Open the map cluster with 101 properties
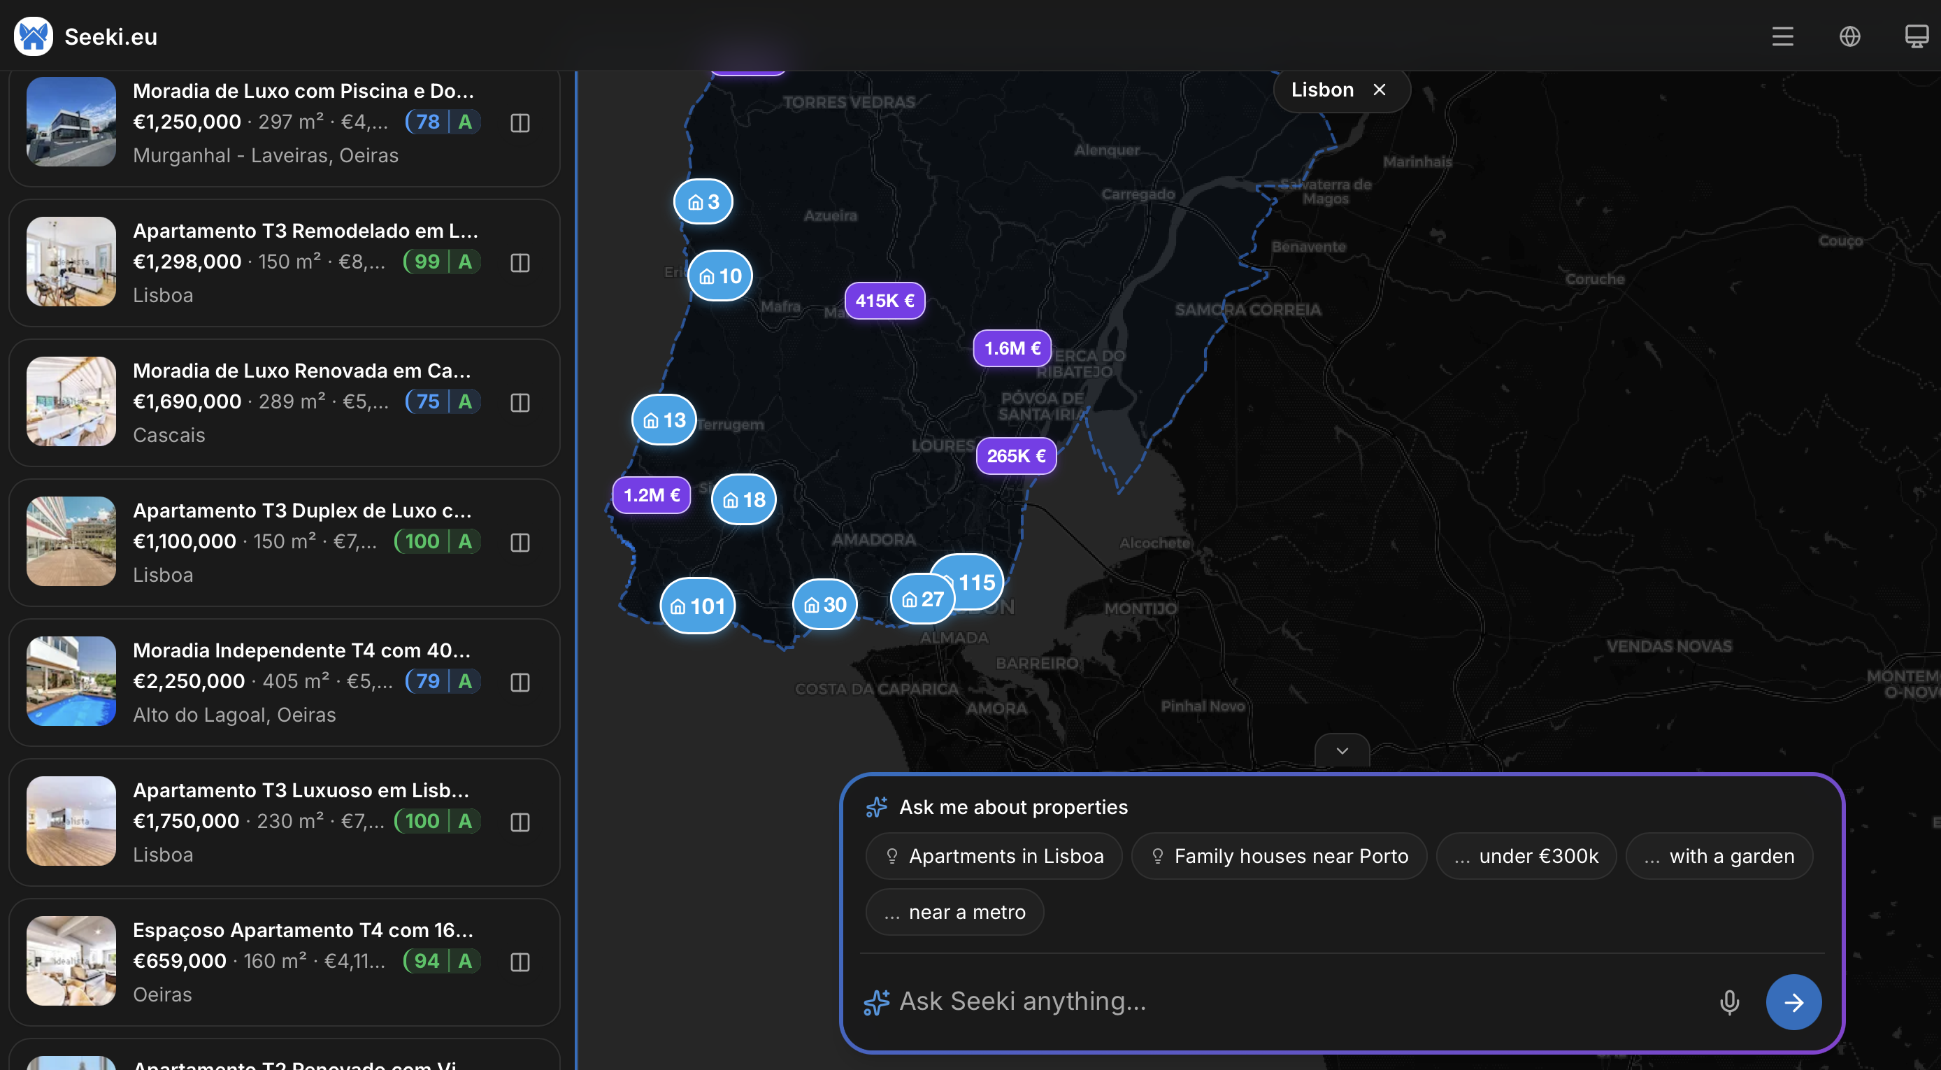The image size is (1941, 1070). click(x=698, y=606)
